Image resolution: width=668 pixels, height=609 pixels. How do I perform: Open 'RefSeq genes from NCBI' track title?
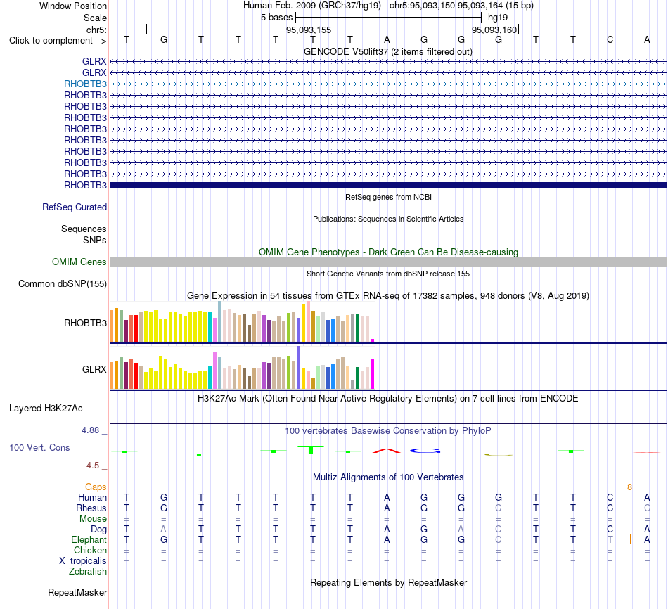pyautogui.click(x=388, y=197)
